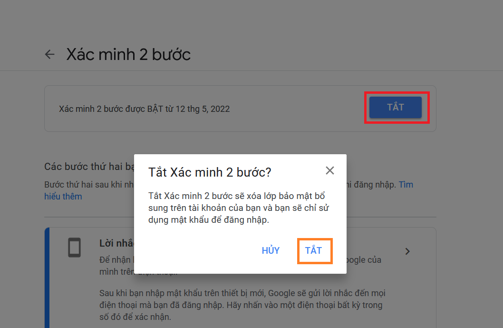Click the blue TẮT button in the status banner
The height and width of the screenshot is (328, 503).
[x=396, y=108]
